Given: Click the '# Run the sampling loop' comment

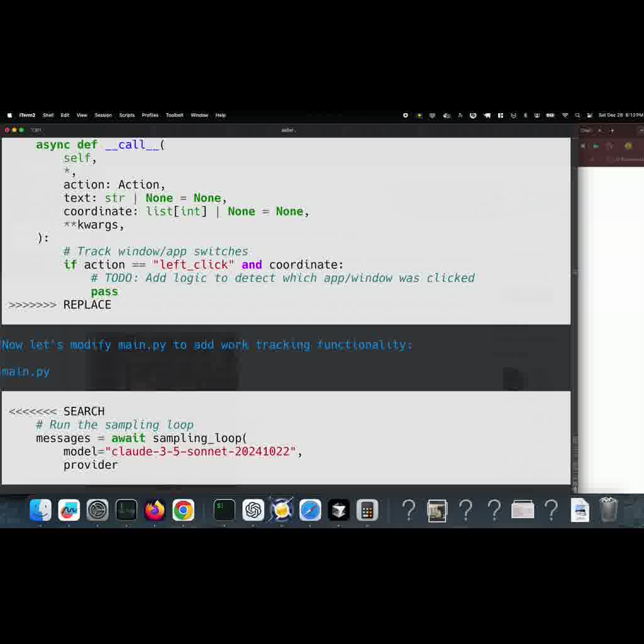Looking at the screenshot, I should [x=114, y=425].
